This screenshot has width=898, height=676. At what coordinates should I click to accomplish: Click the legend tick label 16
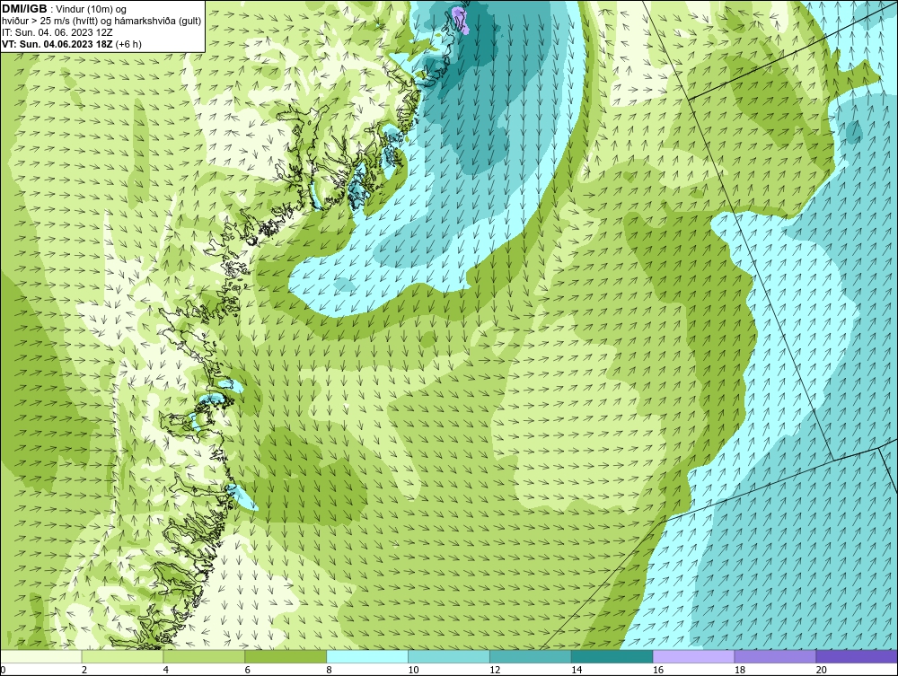tap(658, 670)
